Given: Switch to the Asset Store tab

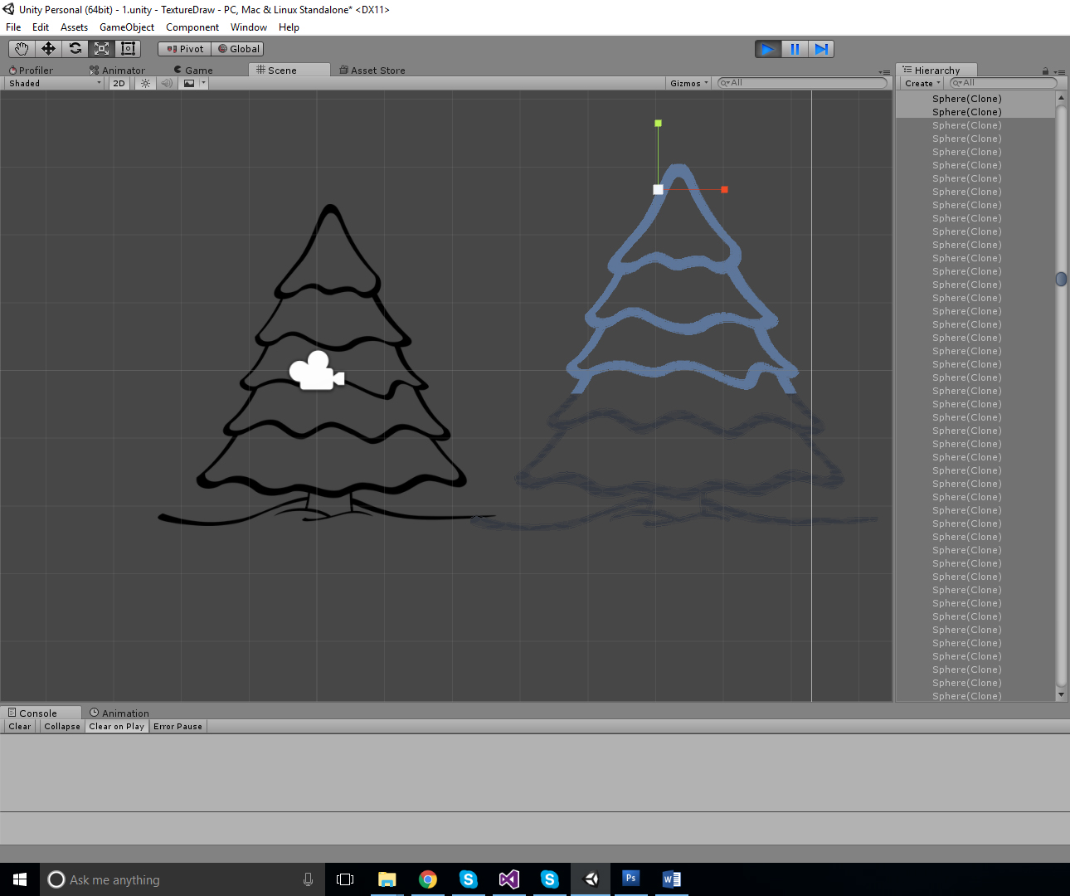Looking at the screenshot, I should pos(372,71).
